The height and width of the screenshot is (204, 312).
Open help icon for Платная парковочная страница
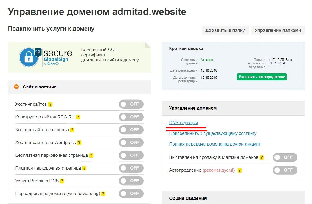84,168
